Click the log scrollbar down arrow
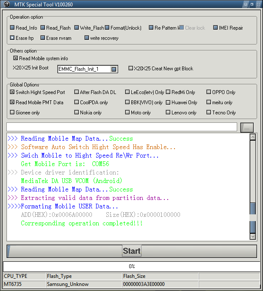263x291 pixels. point(253,236)
